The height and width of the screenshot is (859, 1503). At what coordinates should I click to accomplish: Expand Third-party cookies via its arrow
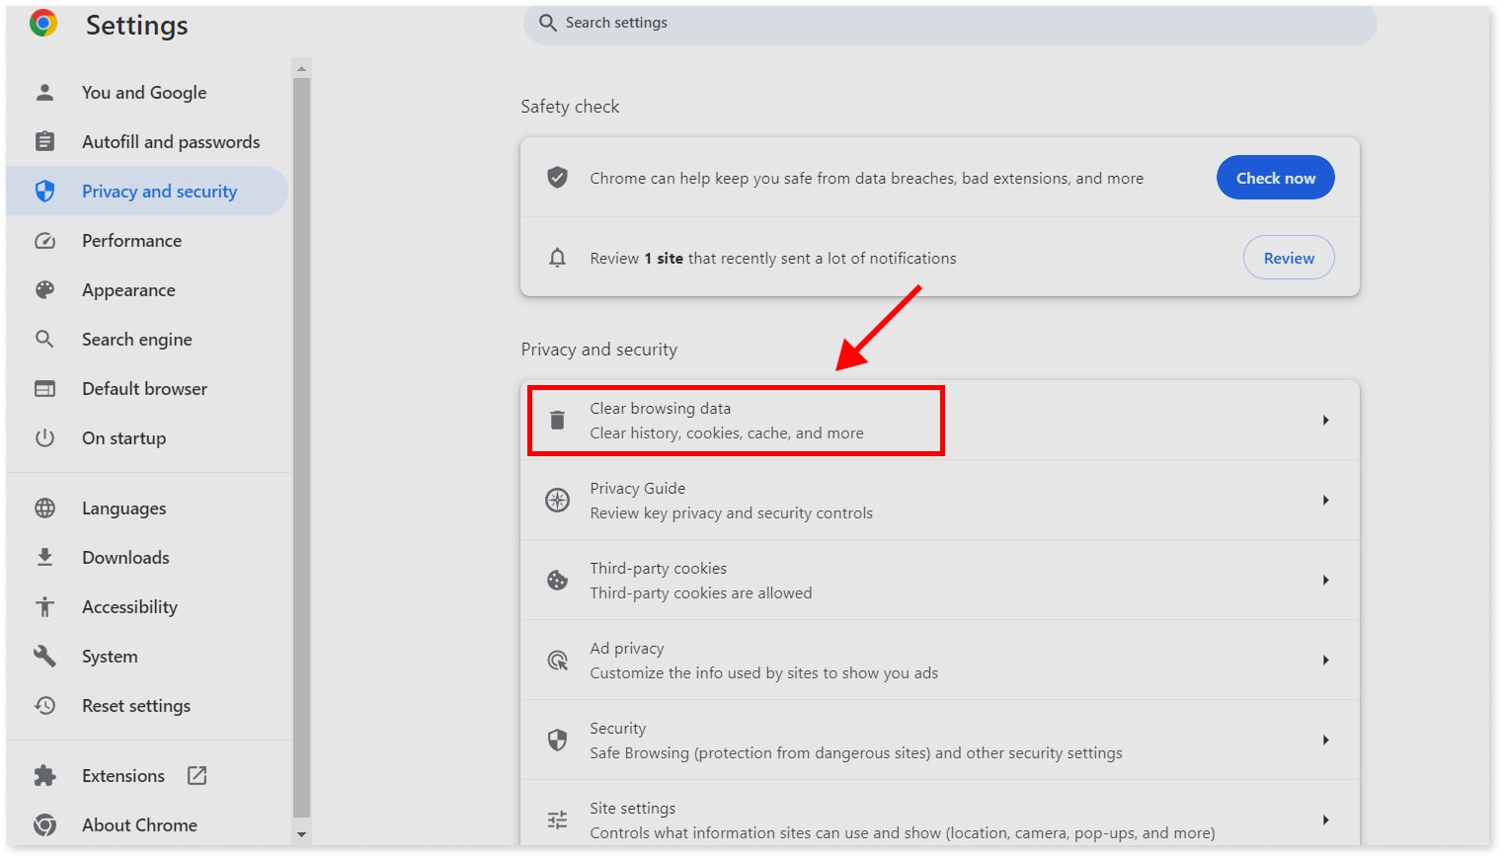coord(1325,580)
